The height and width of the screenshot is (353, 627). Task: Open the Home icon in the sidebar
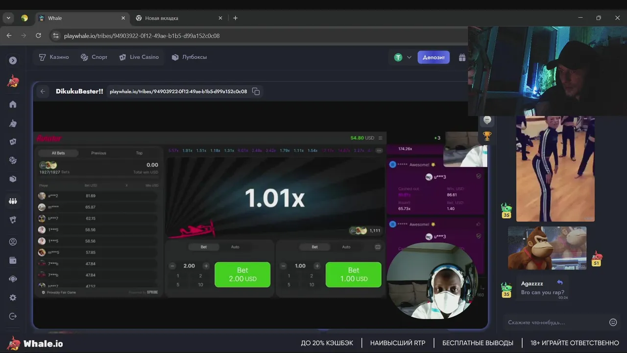(13, 104)
